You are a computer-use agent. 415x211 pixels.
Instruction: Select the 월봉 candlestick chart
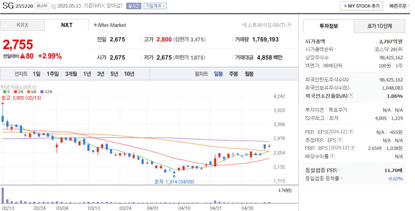249,74
